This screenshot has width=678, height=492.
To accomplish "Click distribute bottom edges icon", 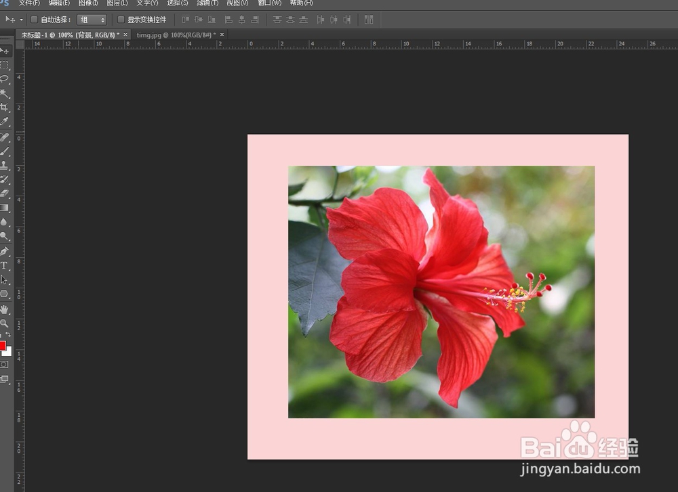I will [x=304, y=20].
